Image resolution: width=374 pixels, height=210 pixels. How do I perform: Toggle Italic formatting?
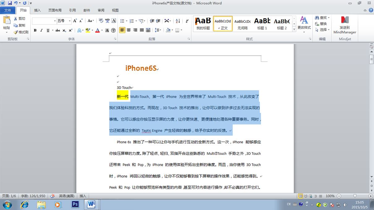[41, 30]
